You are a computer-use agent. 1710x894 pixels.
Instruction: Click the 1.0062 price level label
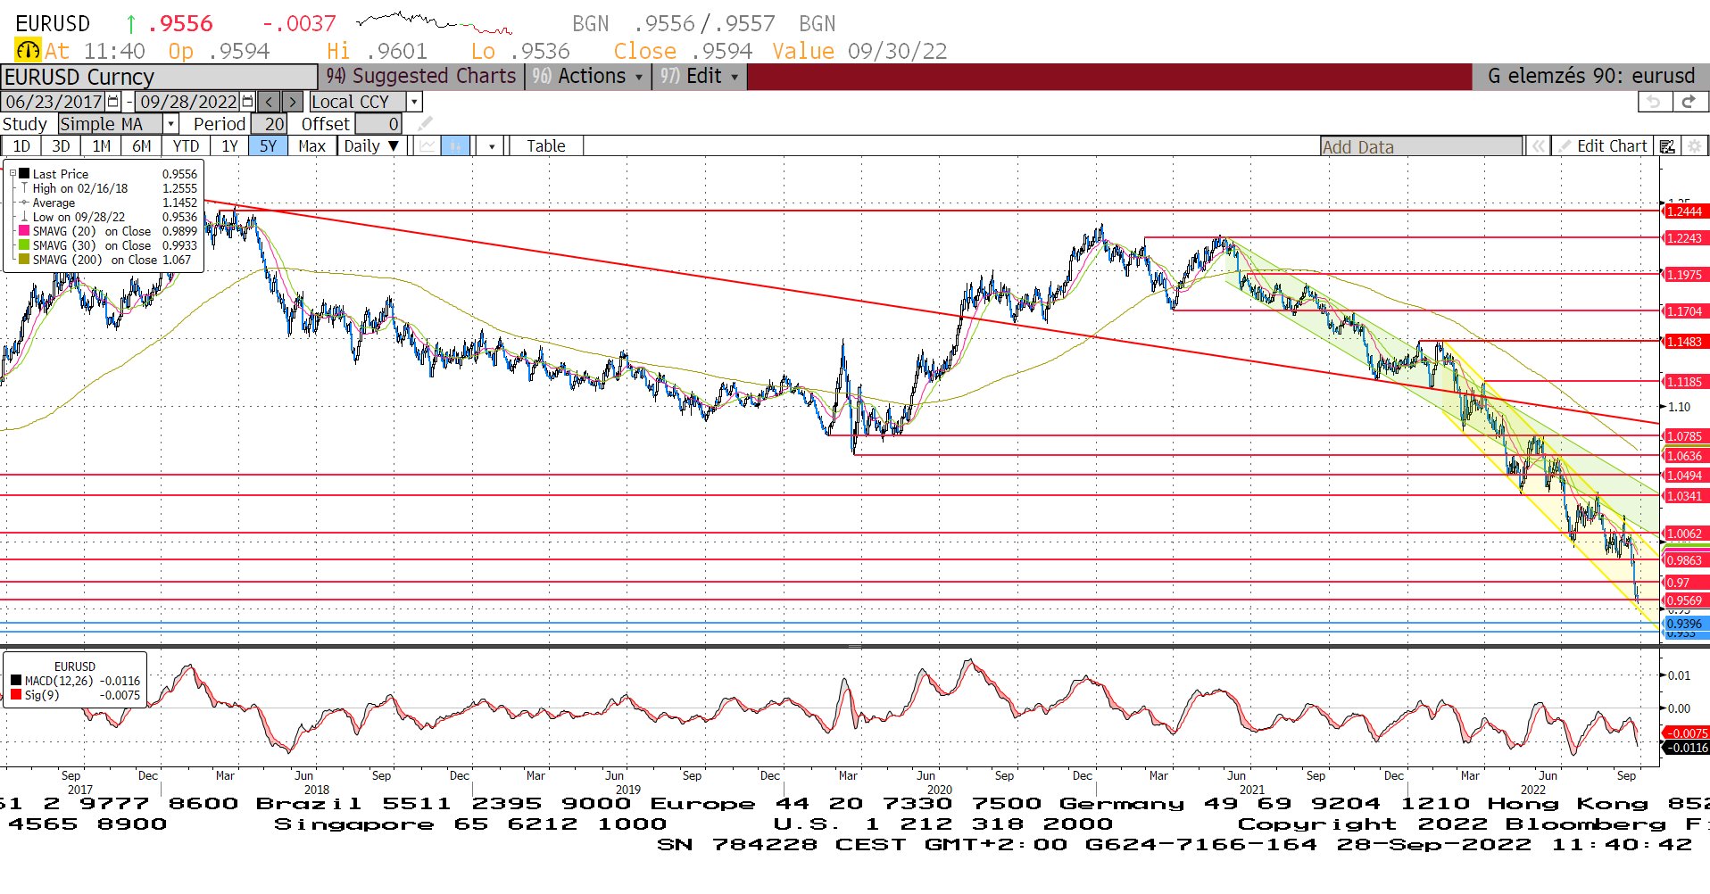tap(1685, 534)
